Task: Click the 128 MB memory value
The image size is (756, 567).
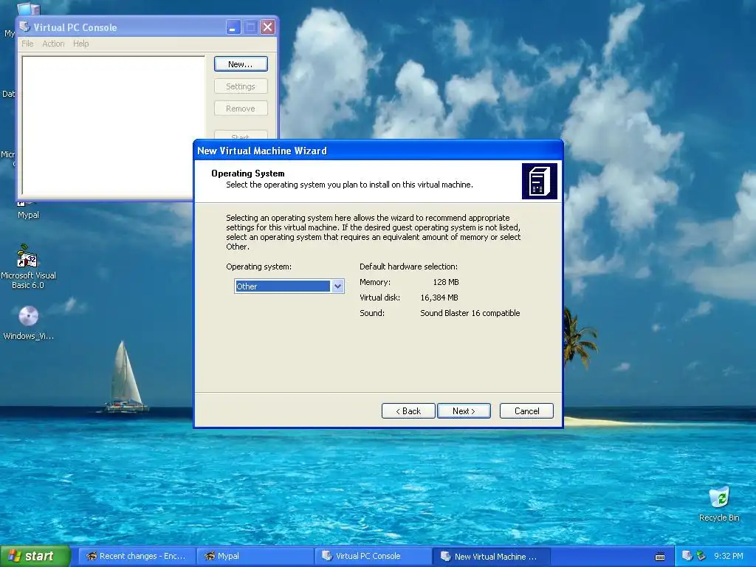Action: pos(446,282)
